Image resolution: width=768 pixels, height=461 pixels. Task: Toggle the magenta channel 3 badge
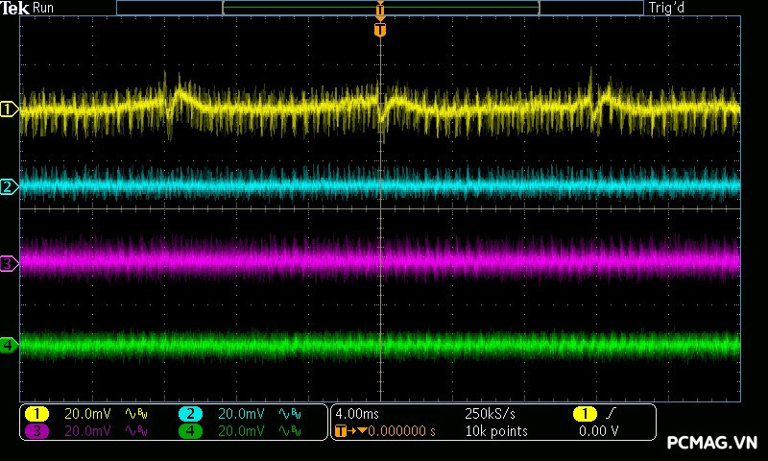click(x=37, y=431)
